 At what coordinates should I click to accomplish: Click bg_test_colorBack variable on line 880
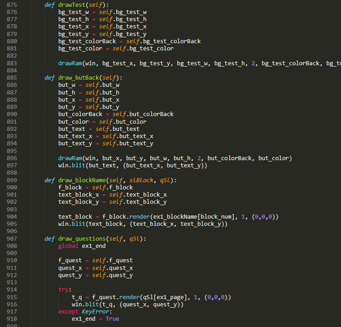(87, 41)
